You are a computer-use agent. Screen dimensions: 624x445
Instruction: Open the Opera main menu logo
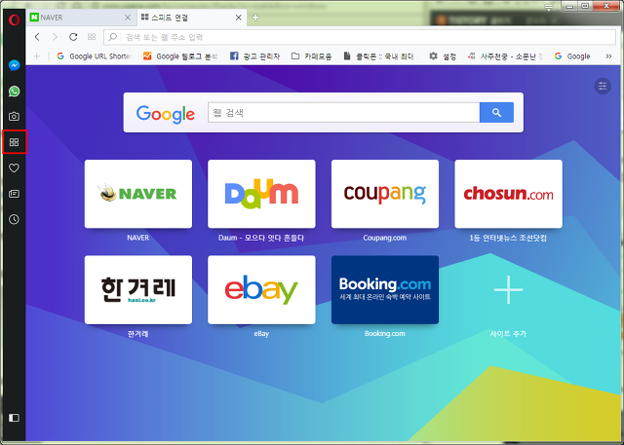point(14,19)
